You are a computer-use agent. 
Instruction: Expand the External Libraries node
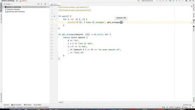pos(3,9)
